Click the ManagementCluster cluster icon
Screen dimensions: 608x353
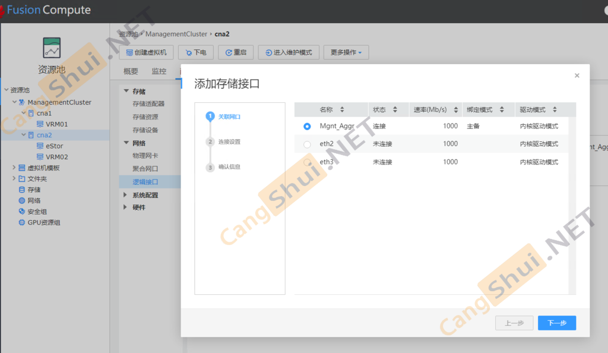(x=22, y=102)
